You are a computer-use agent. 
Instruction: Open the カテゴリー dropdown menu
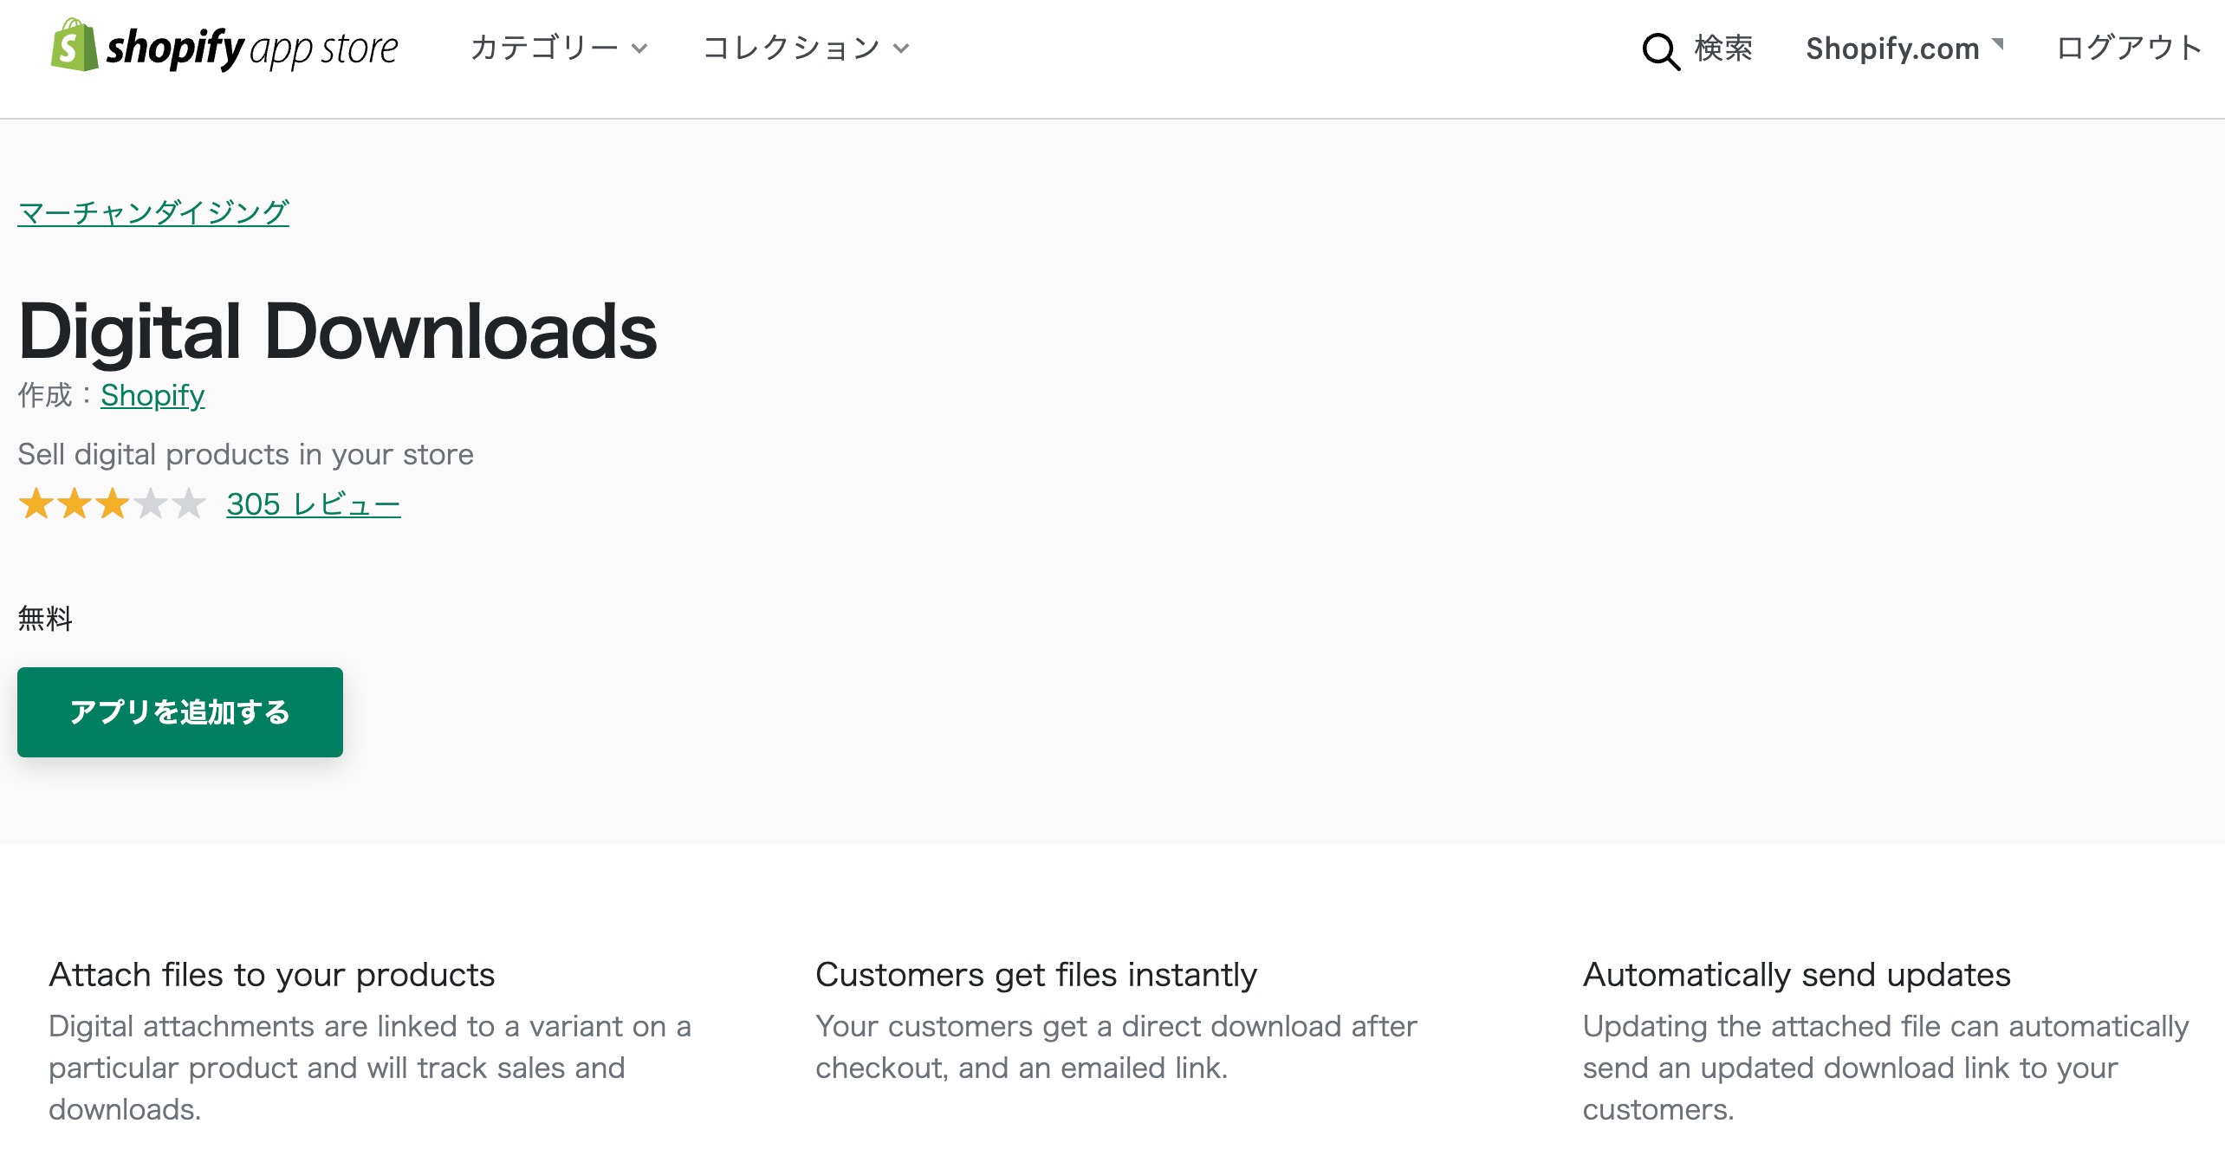click(559, 48)
